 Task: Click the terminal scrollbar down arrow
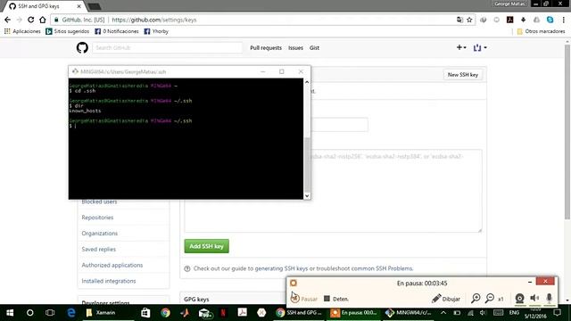tap(307, 196)
